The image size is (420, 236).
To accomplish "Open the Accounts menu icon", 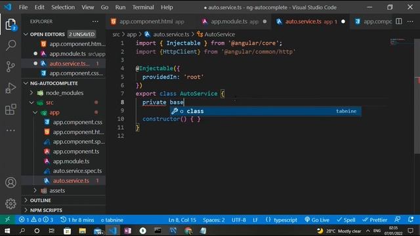I will 10,183.
